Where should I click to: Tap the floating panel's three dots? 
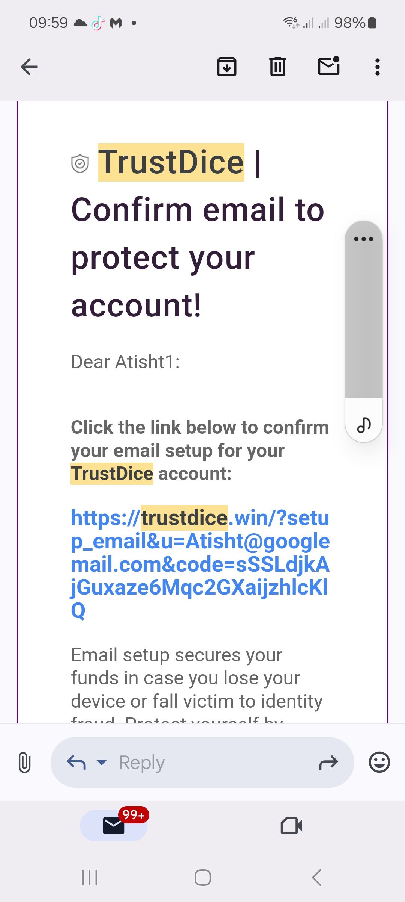click(363, 239)
